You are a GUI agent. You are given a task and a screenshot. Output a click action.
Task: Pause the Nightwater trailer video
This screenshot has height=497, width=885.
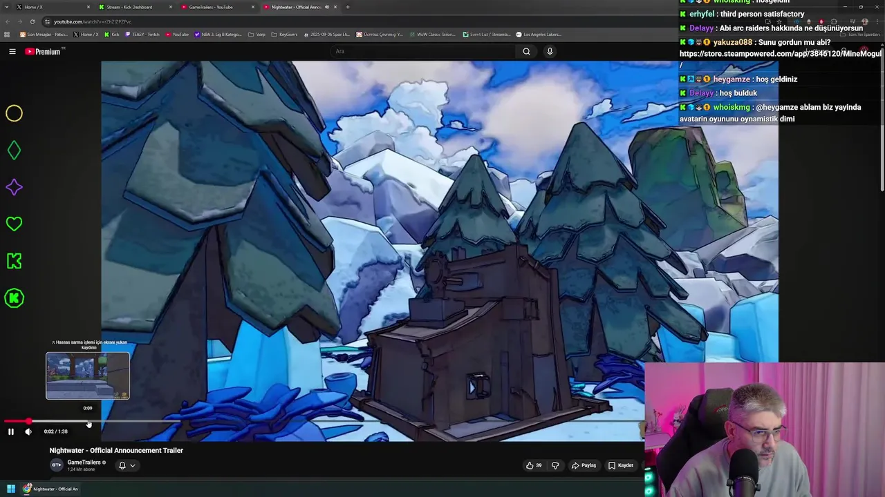11,431
